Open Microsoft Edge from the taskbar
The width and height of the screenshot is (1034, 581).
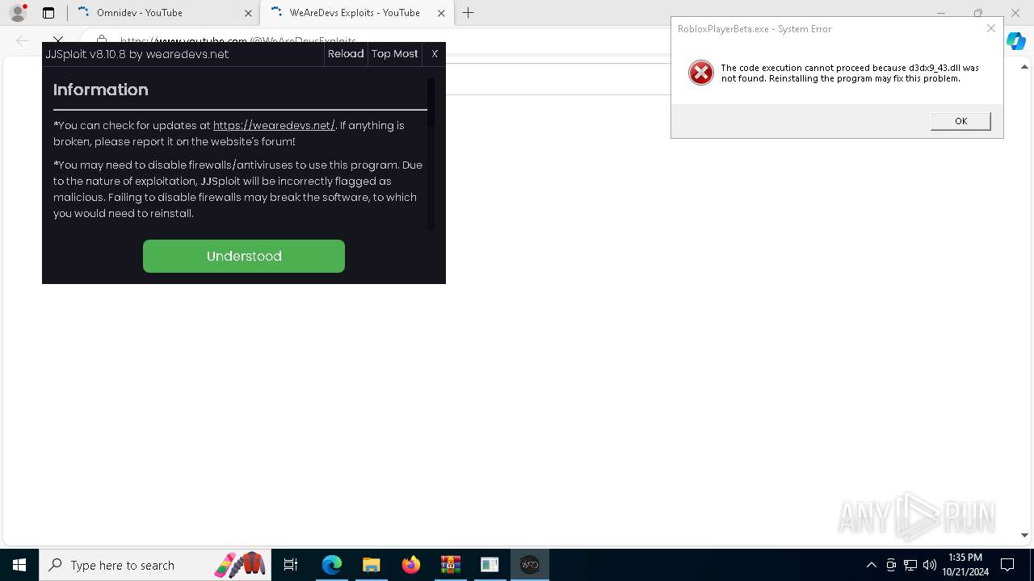coord(332,565)
